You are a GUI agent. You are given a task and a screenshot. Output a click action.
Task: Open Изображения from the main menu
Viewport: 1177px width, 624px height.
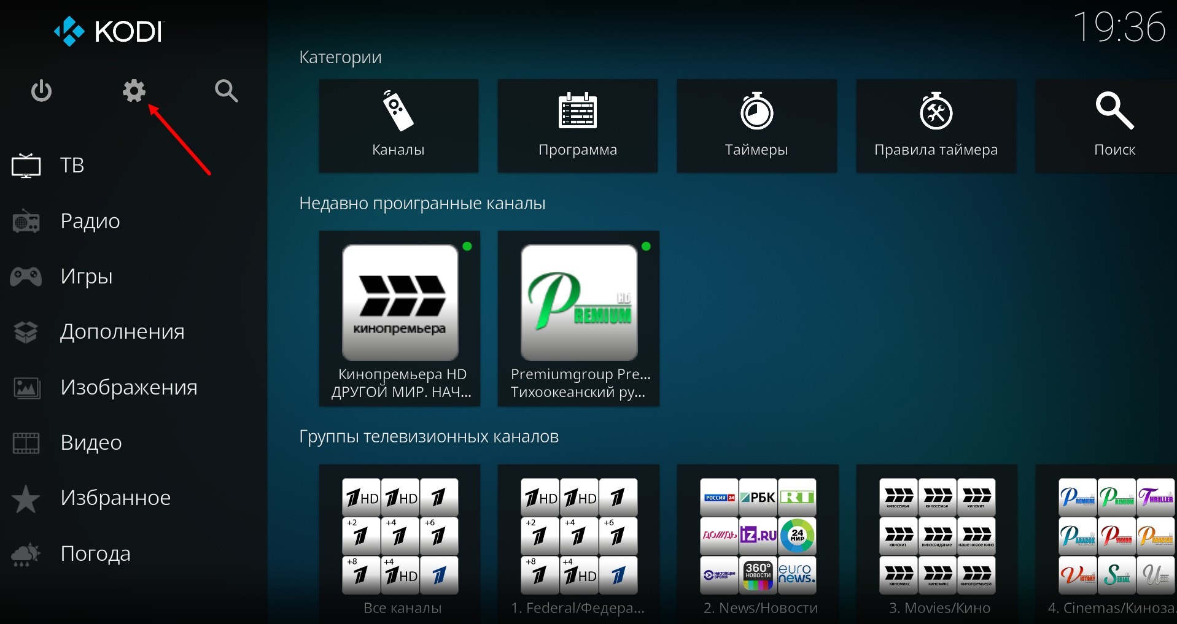click(x=128, y=388)
